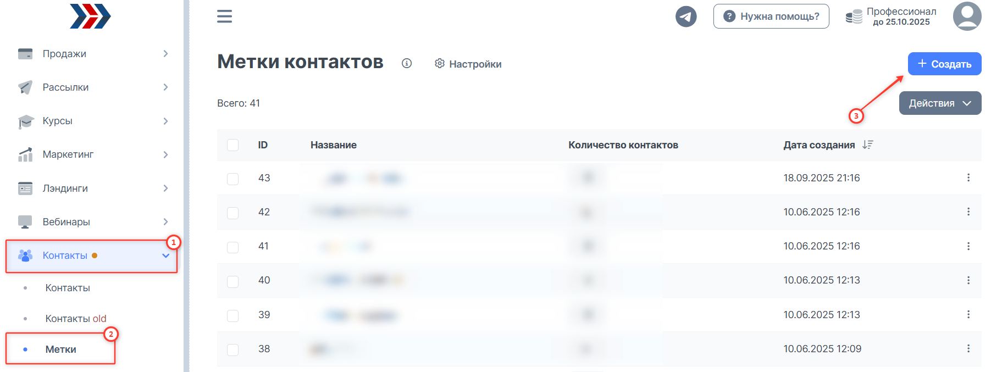Check the checkbox for row ID 42
The image size is (991, 372).
pos(233,213)
